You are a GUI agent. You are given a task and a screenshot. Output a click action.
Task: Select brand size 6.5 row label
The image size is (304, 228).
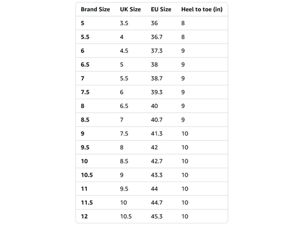pyautogui.click(x=85, y=65)
